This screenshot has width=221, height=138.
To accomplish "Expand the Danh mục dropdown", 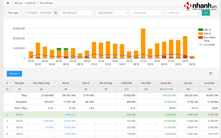I will pyautogui.click(x=183, y=13).
